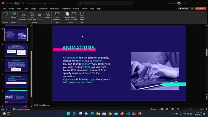Open the Comments pane icon
Screen dimensions: 208x117
click(x=192, y=8)
